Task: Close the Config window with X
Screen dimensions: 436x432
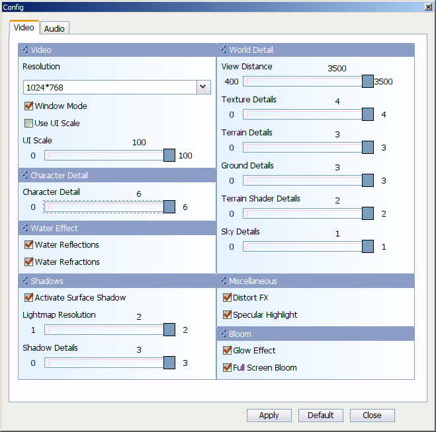Action: [x=428, y=7]
